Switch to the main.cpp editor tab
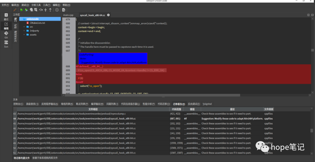The height and width of the screenshot is (162, 315). 68,15
